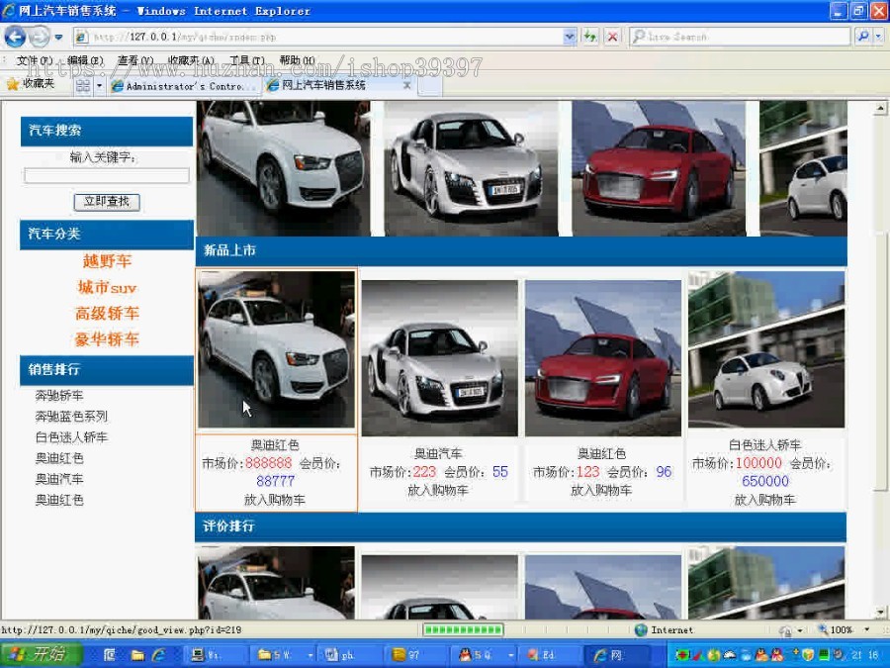Click the white Audi wagon banner image

click(283, 168)
